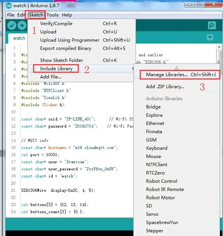
Task: Click the user_password code line
Action: [69, 169]
